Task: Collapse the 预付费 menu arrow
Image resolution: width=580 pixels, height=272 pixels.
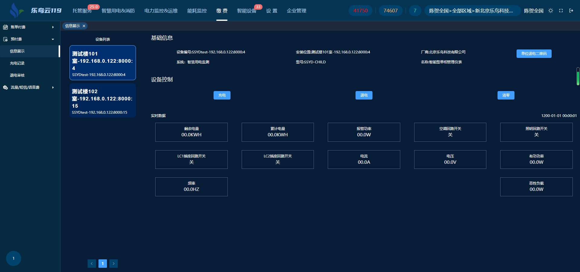Action: [x=53, y=39]
